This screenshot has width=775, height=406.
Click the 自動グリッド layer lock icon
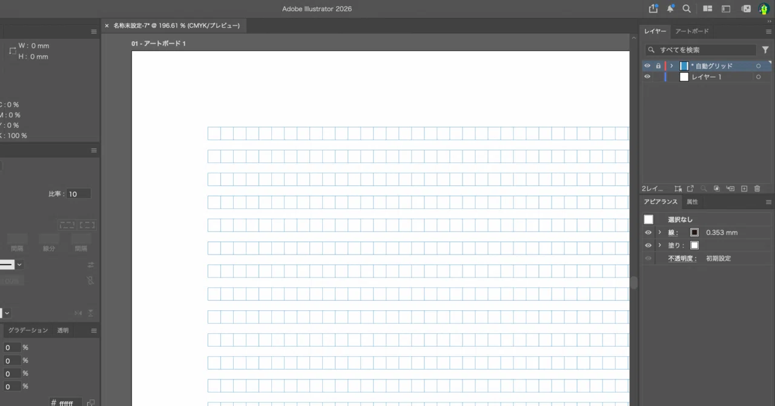coord(658,66)
